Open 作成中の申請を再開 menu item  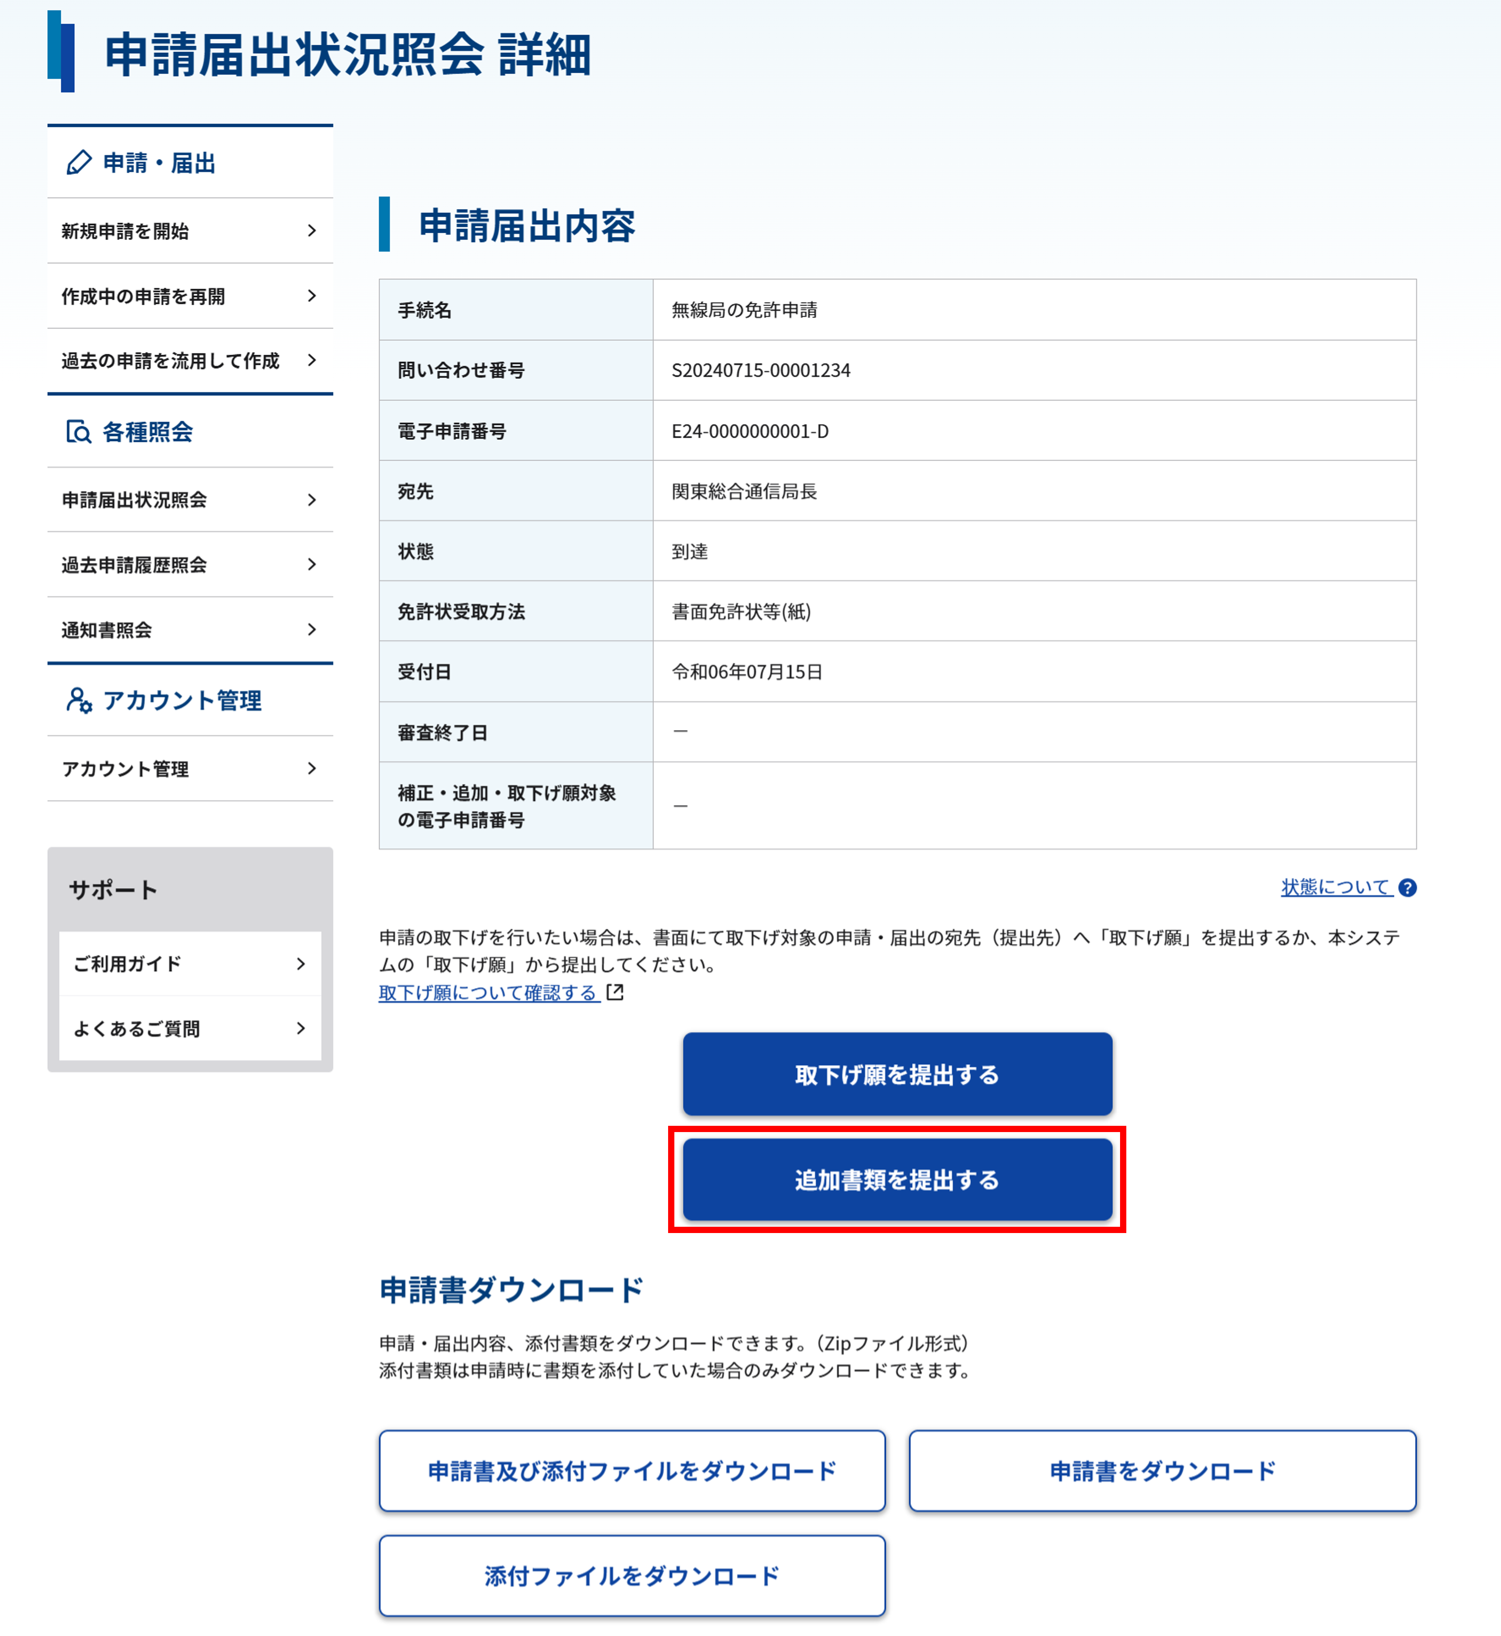point(190,296)
